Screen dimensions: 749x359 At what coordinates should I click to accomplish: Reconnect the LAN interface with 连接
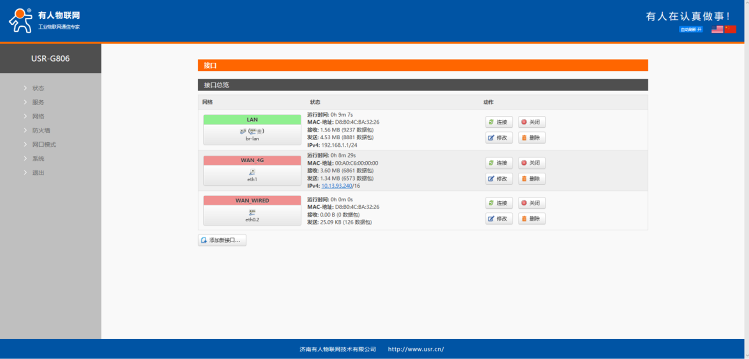tap(498, 122)
